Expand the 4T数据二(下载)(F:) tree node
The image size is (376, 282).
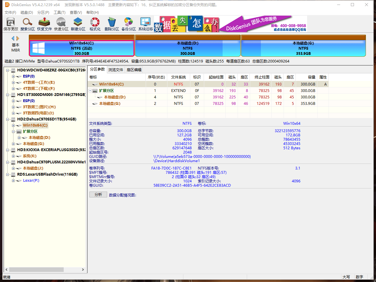point(13,89)
